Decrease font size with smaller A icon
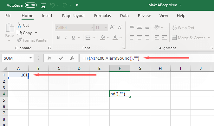 [120, 27]
